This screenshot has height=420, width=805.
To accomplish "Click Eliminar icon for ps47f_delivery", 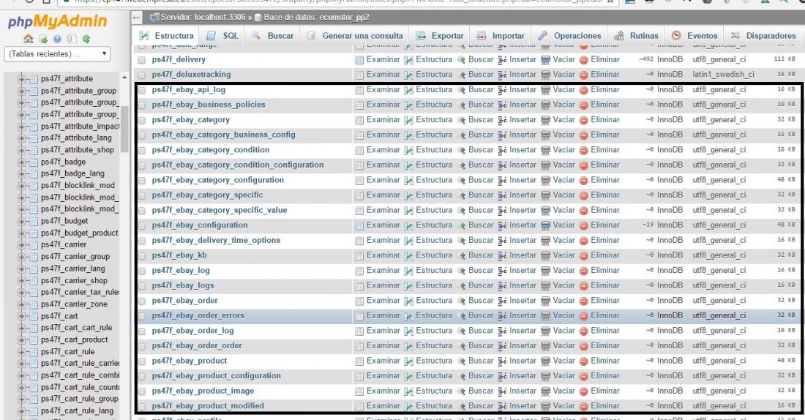I will pyautogui.click(x=584, y=60).
